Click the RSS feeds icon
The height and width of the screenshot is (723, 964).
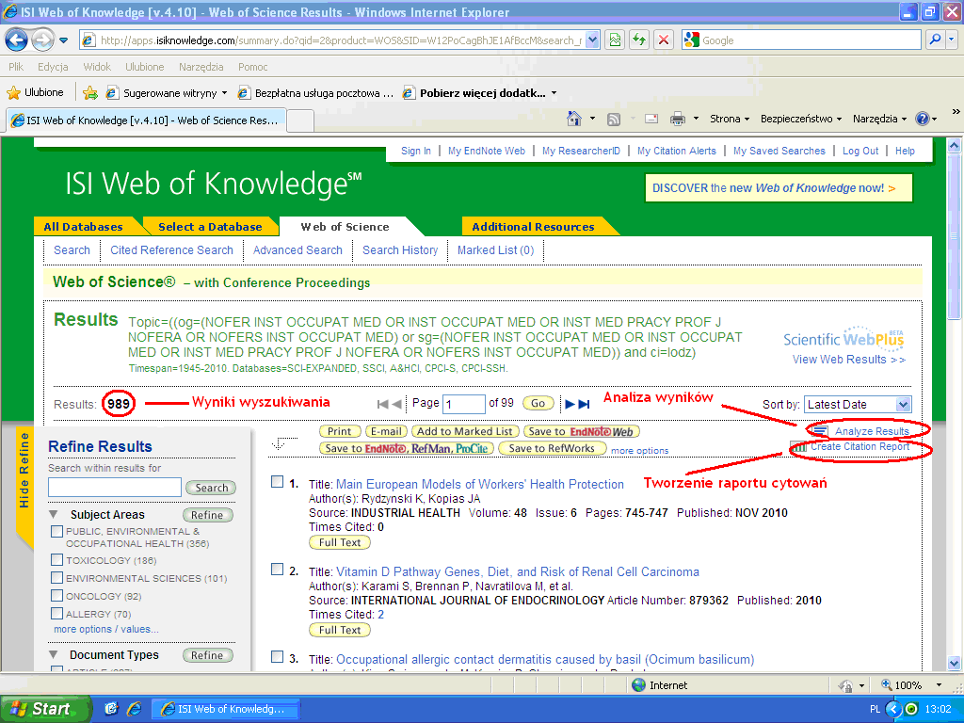pos(614,120)
